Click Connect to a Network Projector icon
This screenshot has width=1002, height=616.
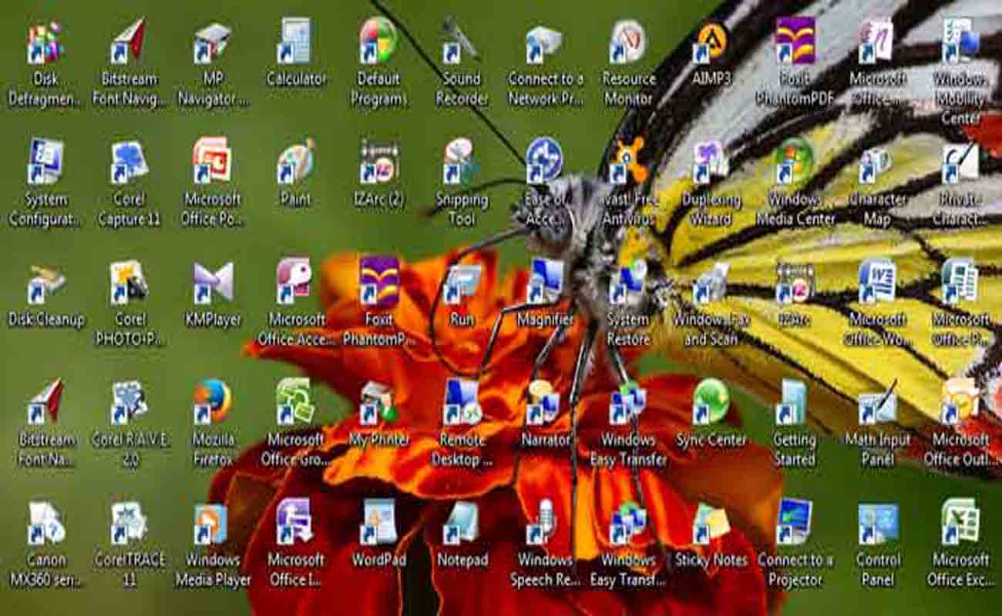[544, 43]
